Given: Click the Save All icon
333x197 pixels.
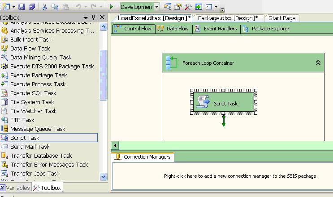Looking at the screenshot, I should [32, 7].
